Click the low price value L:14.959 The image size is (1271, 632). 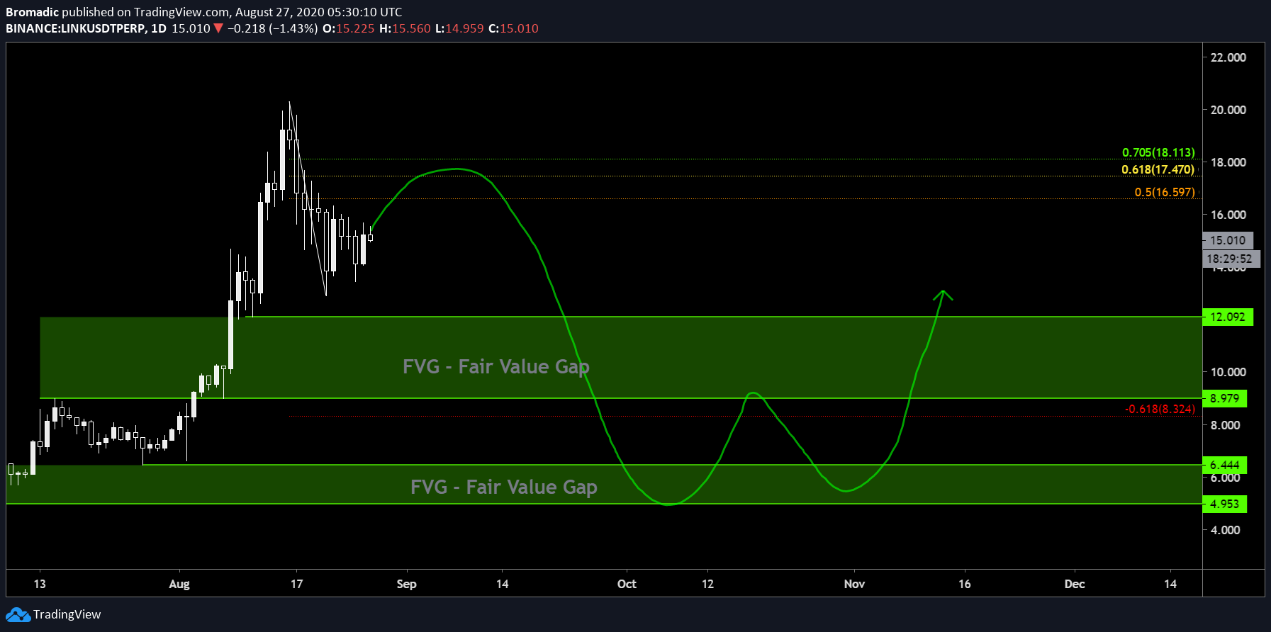coord(459,28)
